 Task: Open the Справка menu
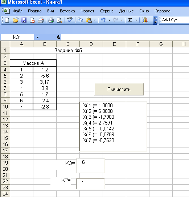(163, 11)
